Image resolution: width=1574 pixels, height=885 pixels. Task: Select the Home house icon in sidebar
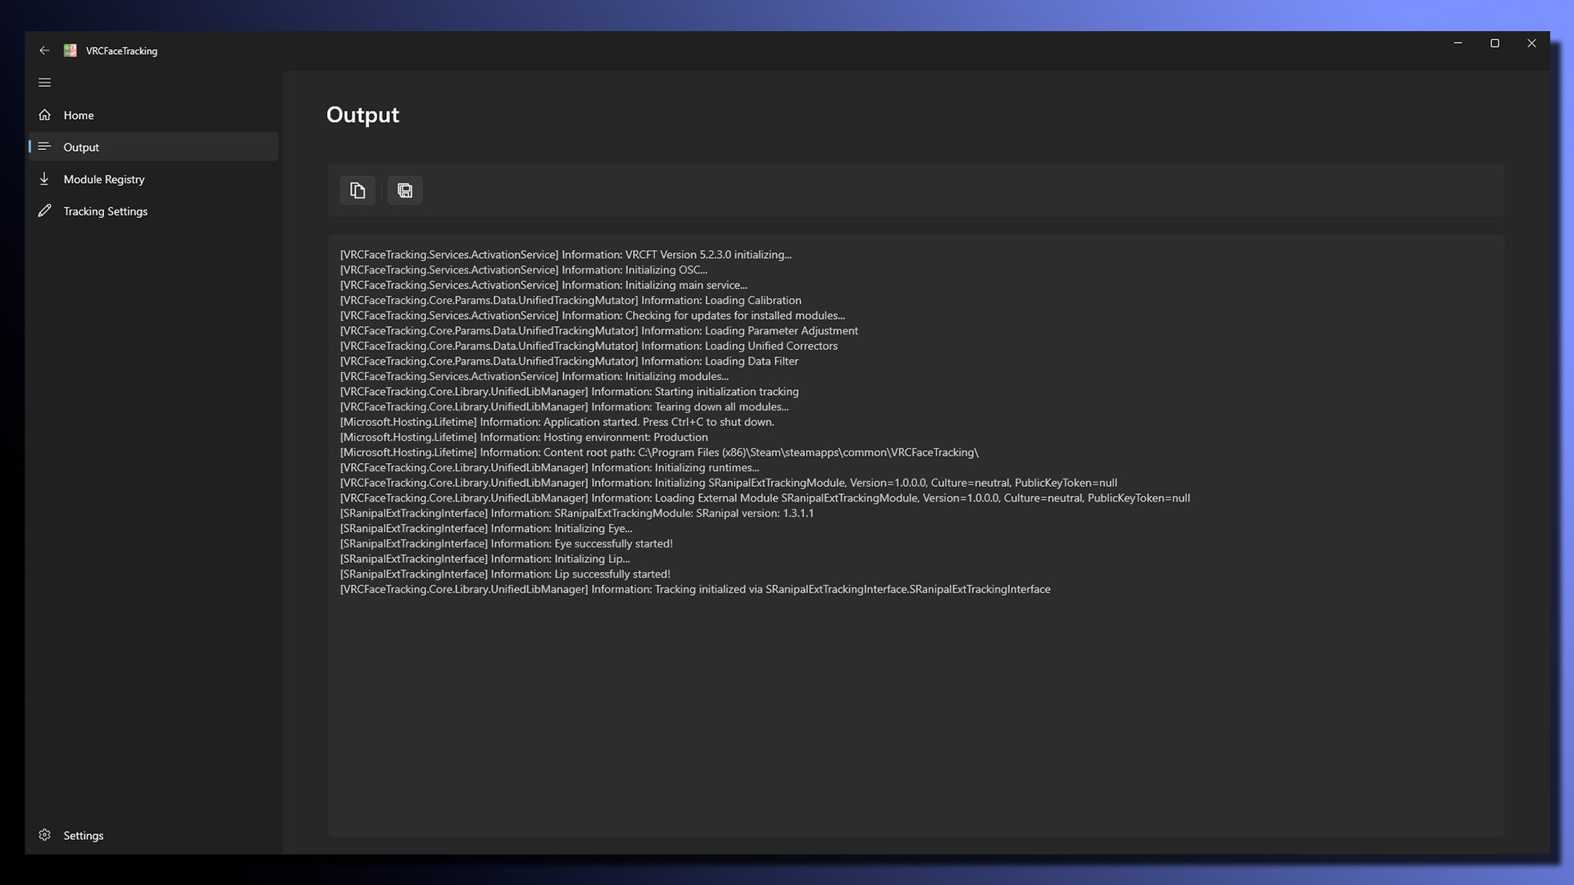click(45, 115)
